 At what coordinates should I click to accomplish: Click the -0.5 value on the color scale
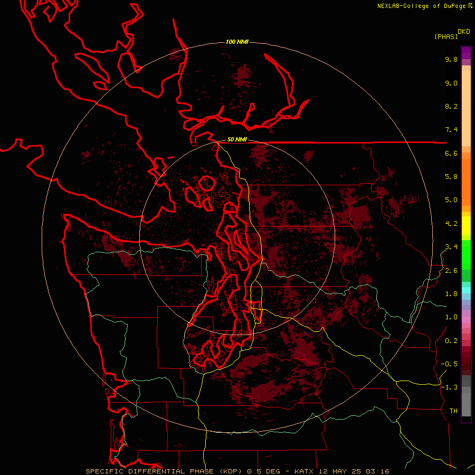point(449,364)
